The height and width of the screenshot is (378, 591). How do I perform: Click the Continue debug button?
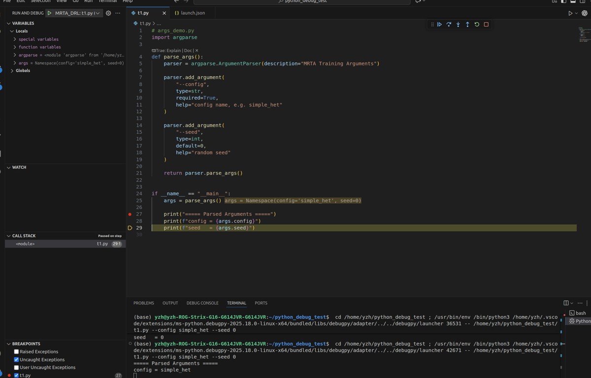(x=439, y=25)
